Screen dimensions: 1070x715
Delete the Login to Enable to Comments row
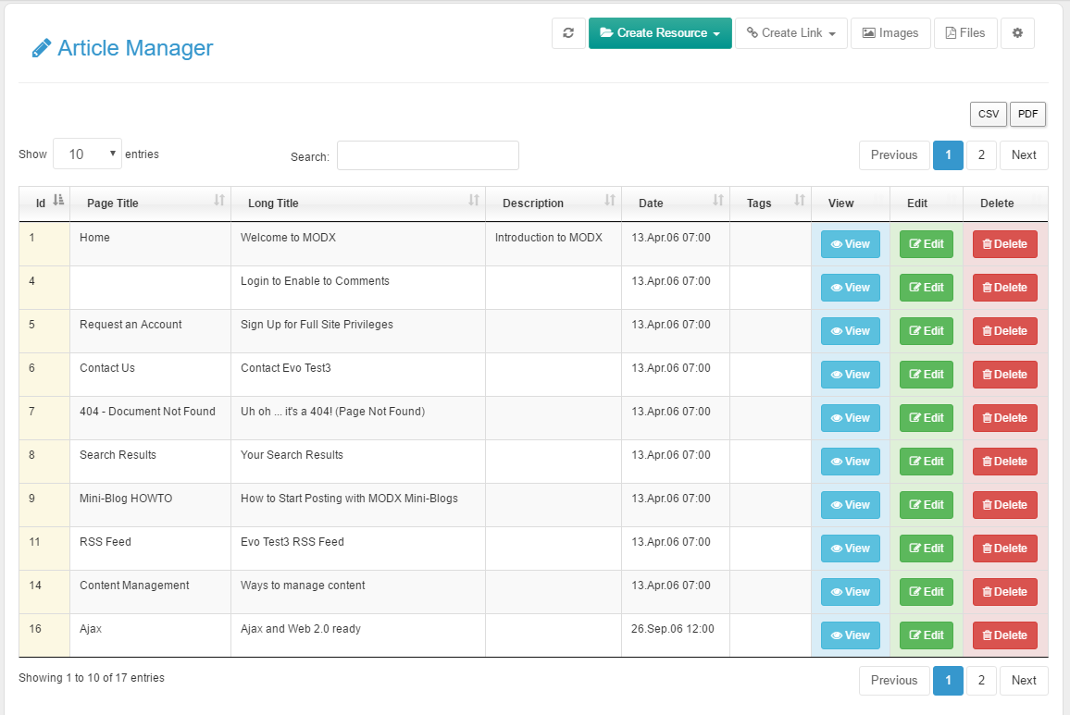1004,288
